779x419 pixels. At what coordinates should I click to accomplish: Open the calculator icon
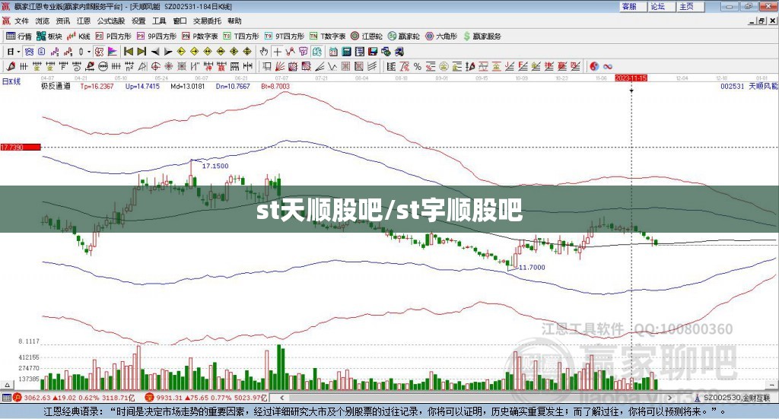pos(346,51)
